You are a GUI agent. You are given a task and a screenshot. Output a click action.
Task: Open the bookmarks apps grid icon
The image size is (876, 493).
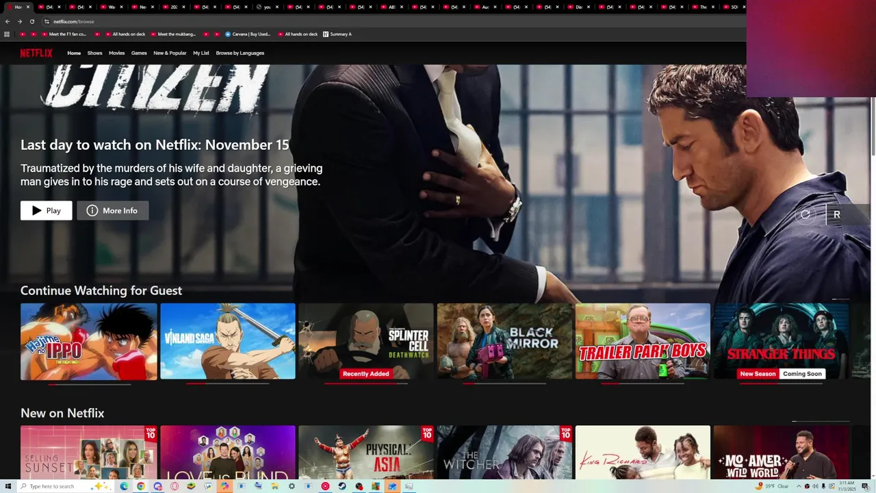7,34
